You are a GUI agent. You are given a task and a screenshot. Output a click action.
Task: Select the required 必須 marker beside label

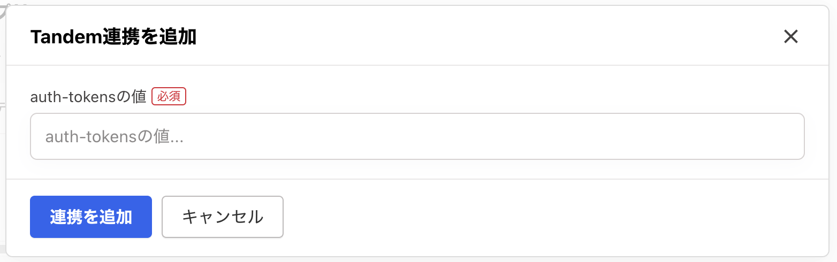(x=169, y=96)
